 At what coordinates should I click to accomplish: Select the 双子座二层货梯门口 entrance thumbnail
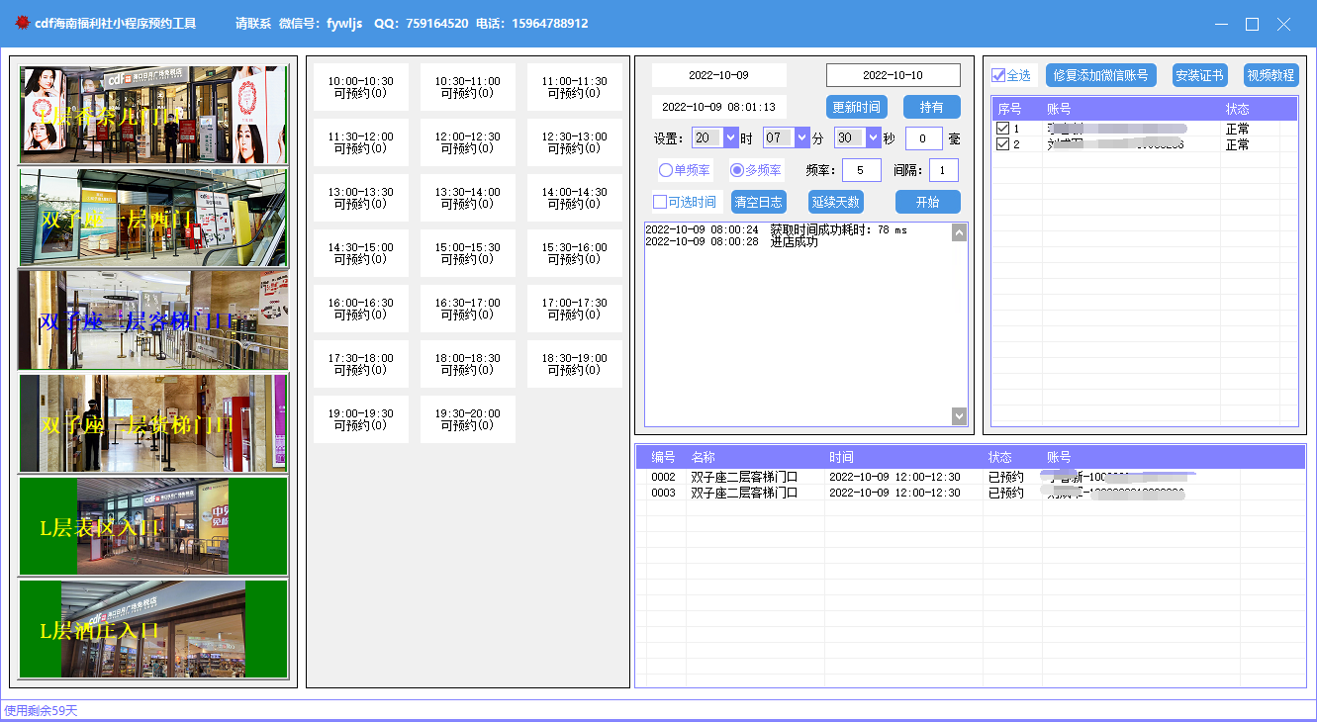click(x=153, y=423)
